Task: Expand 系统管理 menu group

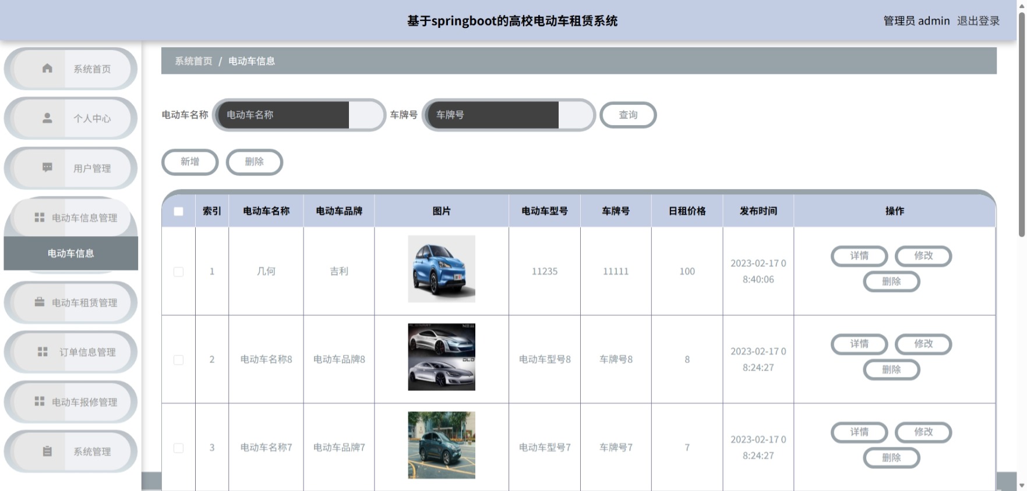Action: click(71, 451)
